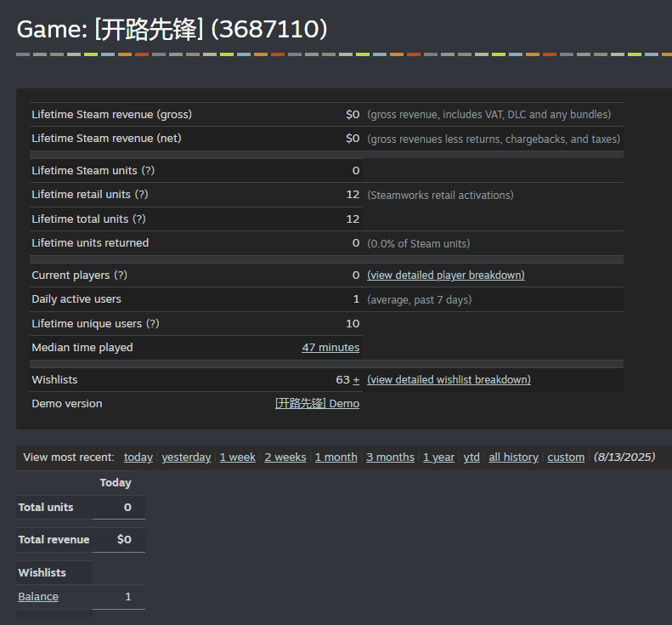View data for 1 year
This screenshot has width=672, height=625.
pos(438,457)
